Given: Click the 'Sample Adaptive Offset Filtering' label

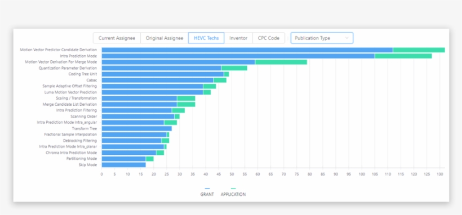Looking at the screenshot, I should pyautogui.click(x=69, y=86).
